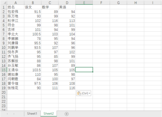162x117 pixels.
Task: Select the cell containing 包宏伟
Action: click(x=16, y=12)
